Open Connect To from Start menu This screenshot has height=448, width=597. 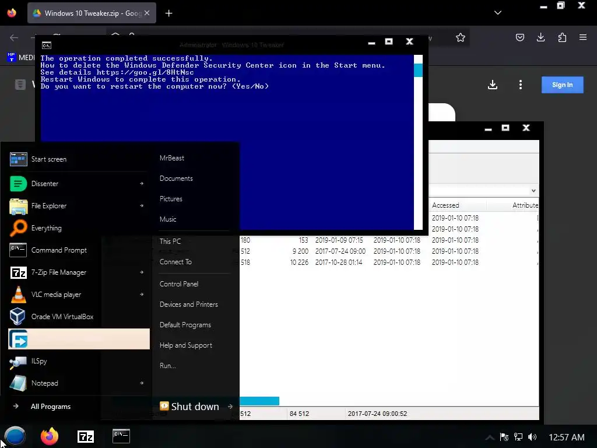[x=175, y=262]
